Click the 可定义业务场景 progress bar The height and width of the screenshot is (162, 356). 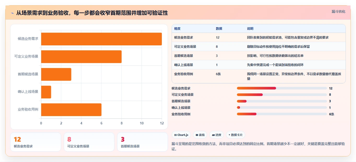(x=282, y=95)
